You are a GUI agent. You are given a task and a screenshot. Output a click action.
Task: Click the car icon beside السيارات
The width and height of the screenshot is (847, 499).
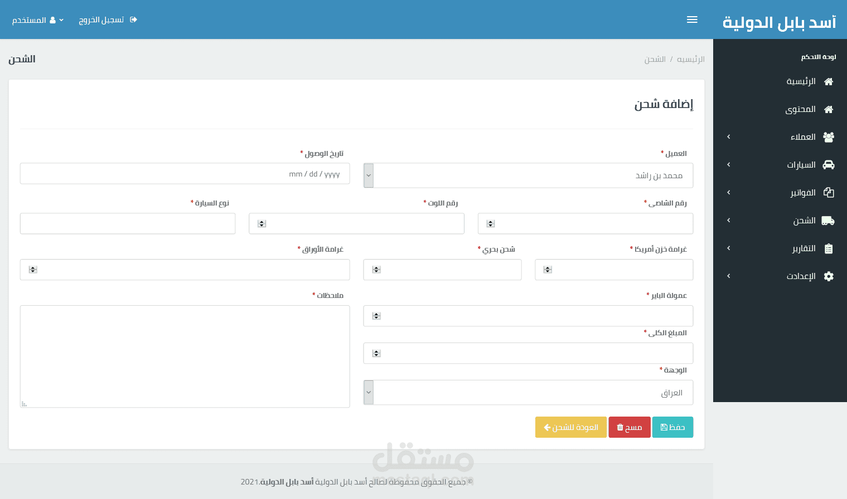click(x=829, y=165)
